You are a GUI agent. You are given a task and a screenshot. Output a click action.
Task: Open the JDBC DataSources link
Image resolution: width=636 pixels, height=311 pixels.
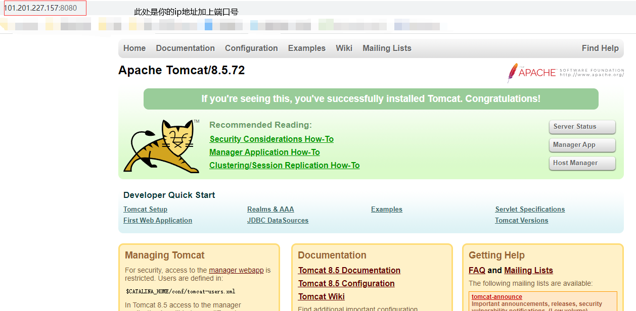click(x=278, y=221)
